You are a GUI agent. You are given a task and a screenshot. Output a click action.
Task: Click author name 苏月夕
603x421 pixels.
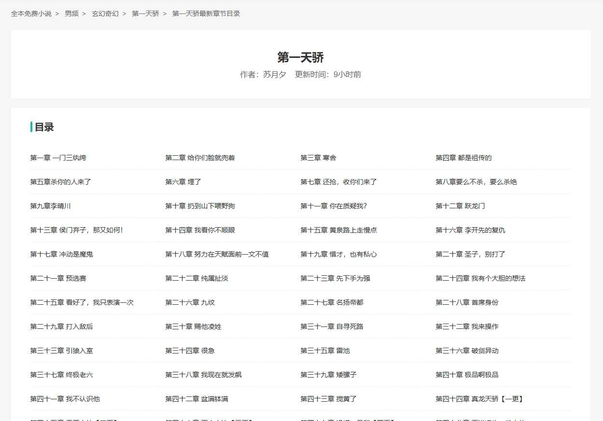pos(274,74)
